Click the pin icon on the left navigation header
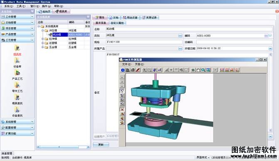Image resolution: width=279 pixels, height=161 pixels. (x=32, y=12)
